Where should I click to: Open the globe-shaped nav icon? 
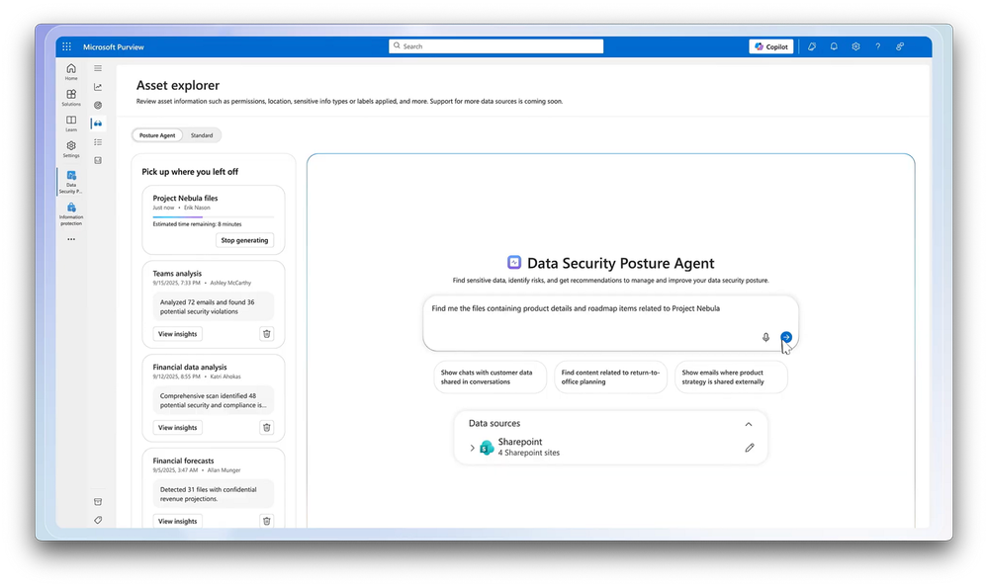[x=98, y=105]
